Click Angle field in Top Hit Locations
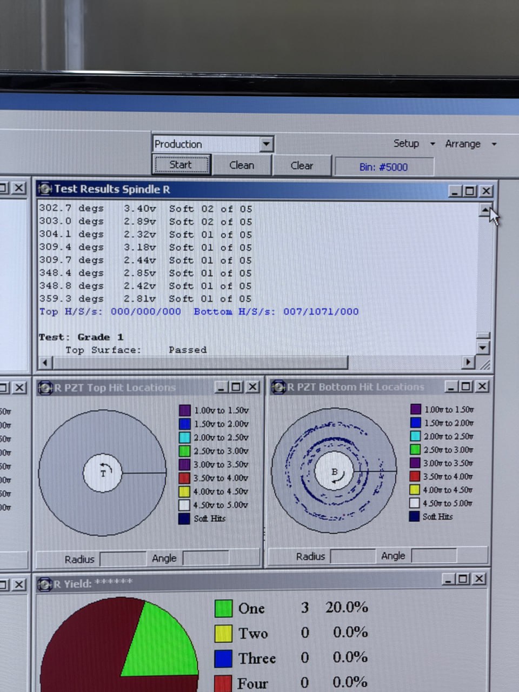 tap(205, 558)
